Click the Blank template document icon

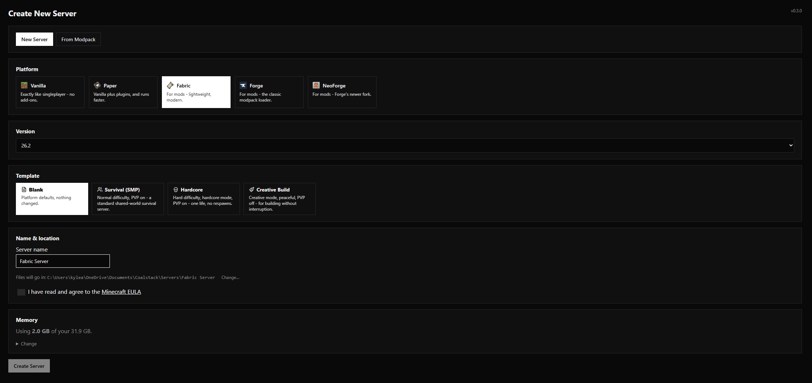pos(24,190)
